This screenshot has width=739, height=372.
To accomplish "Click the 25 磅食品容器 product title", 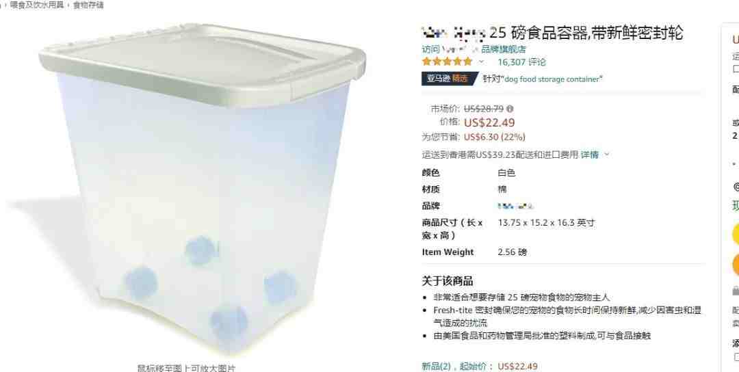I will click(x=552, y=33).
